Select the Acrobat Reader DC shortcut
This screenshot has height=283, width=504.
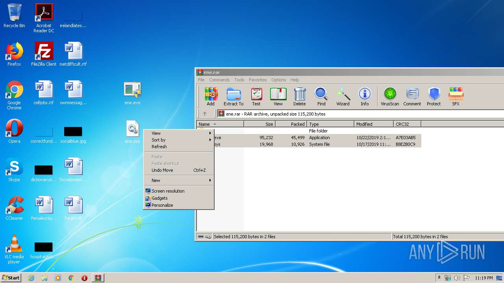pyautogui.click(x=44, y=18)
